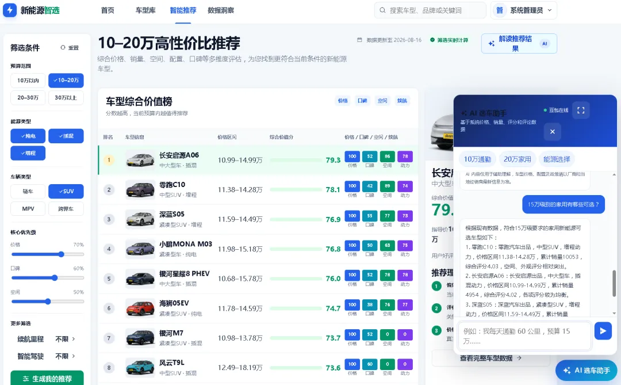Open the 智能推荐 nav tab
The height and width of the screenshot is (385, 621).
pyautogui.click(x=183, y=10)
